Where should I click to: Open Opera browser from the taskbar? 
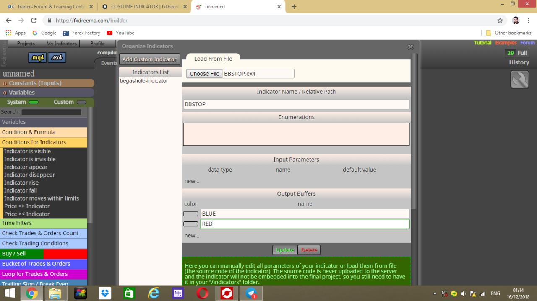(203, 293)
